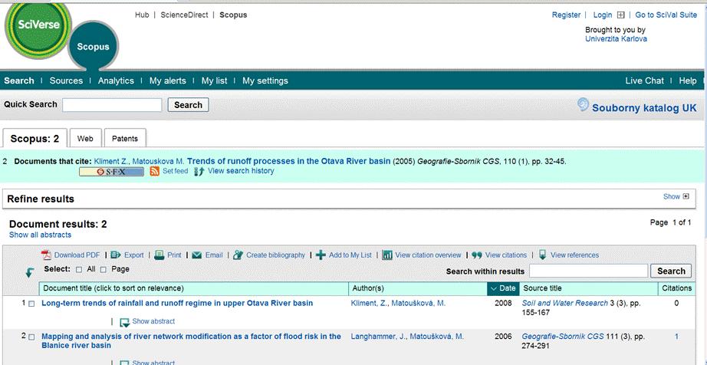
Task: Toggle the Date sort arrow
Action: tap(492, 288)
